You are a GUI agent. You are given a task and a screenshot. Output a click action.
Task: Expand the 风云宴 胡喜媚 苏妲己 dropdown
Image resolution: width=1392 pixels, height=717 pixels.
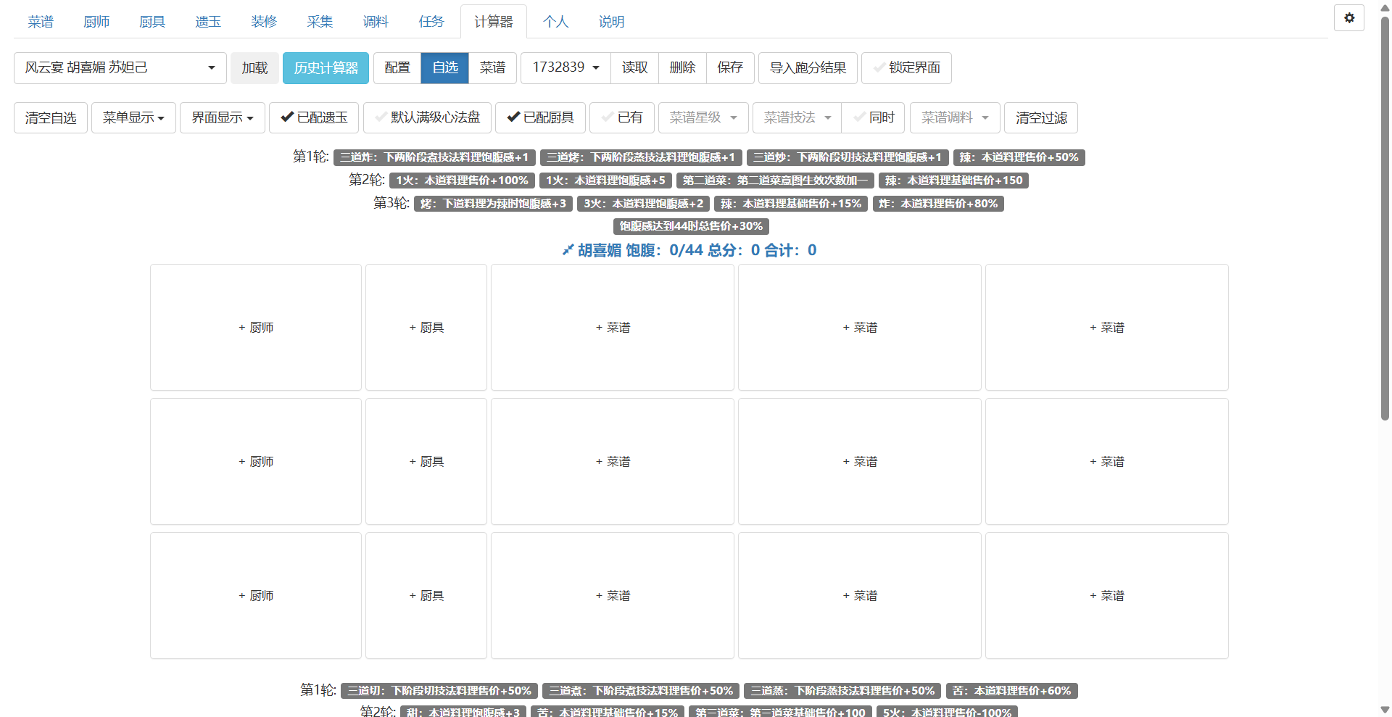[x=120, y=68]
